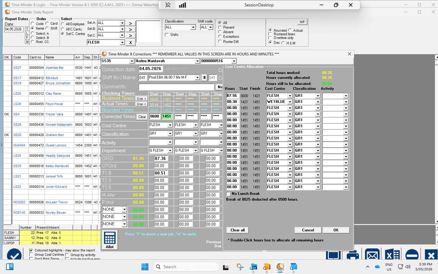Toggle Coloured highlights checkbox
This screenshot has width=438, height=274.
tap(31, 250)
